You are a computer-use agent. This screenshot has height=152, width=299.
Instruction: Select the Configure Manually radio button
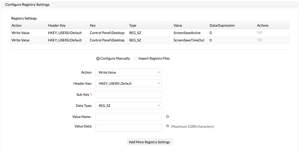pos(98,59)
